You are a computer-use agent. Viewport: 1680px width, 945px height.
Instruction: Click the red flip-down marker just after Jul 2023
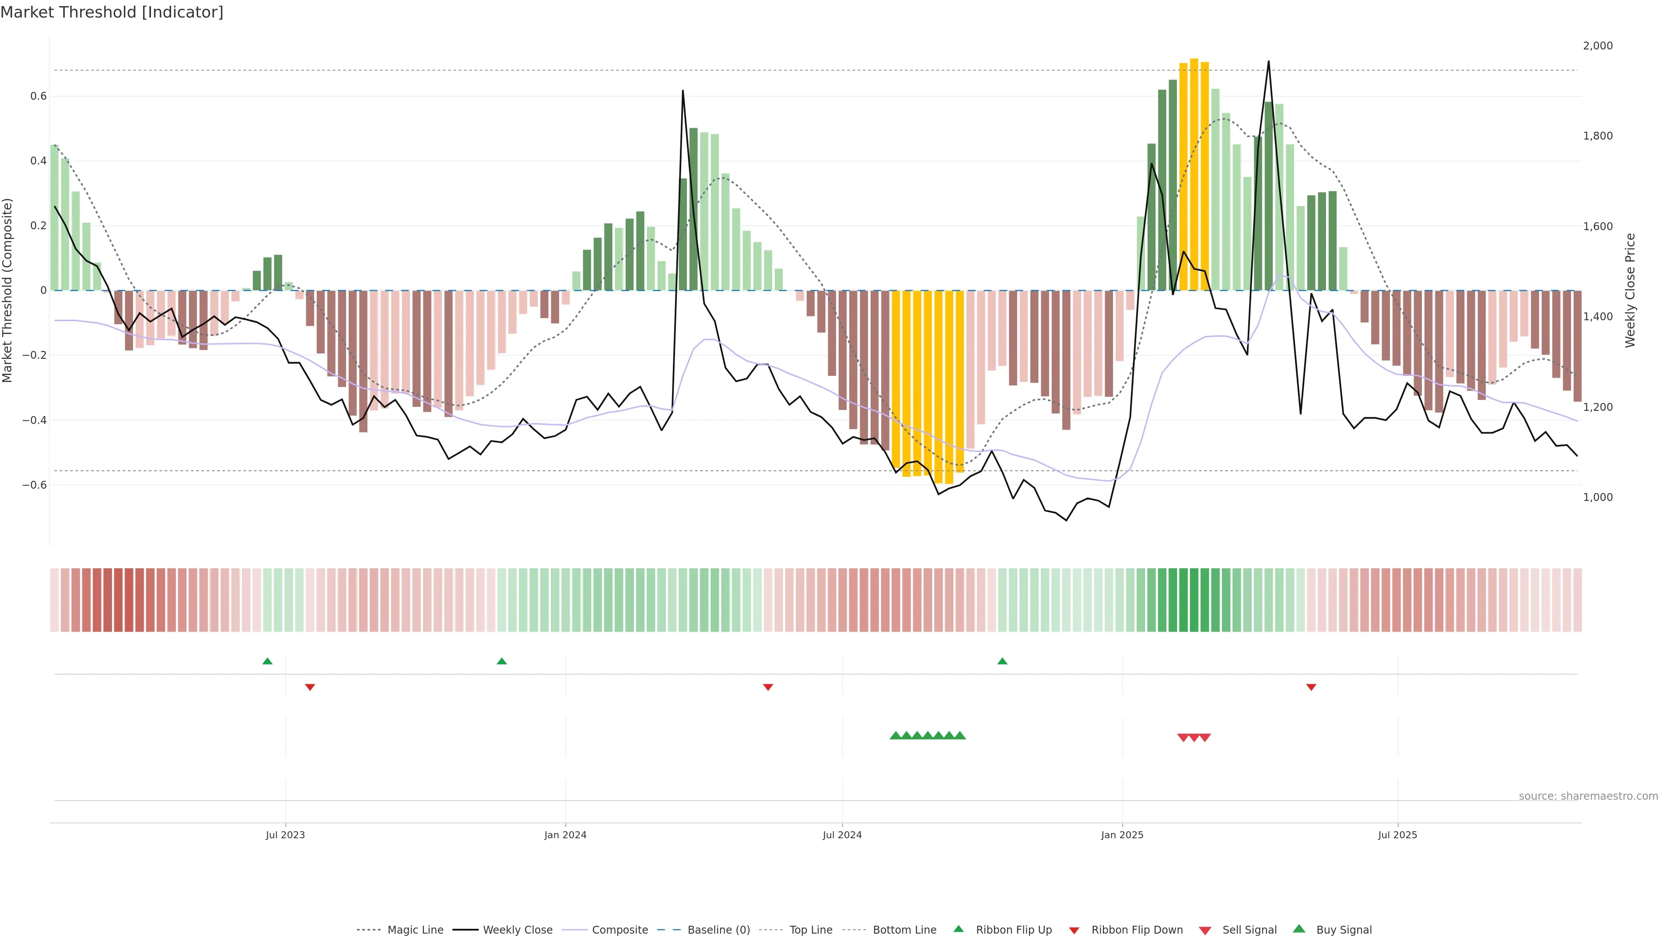(x=311, y=687)
